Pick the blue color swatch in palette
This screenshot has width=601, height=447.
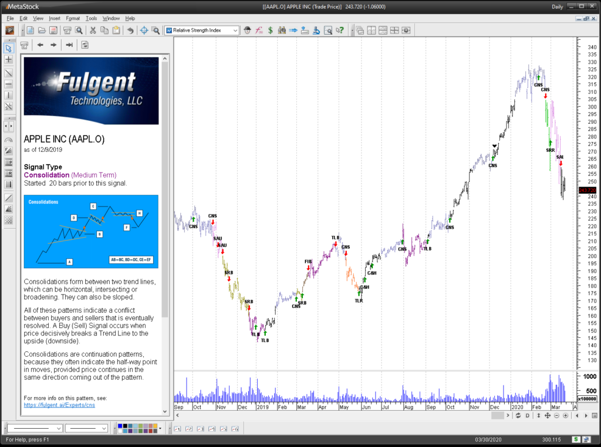(120, 426)
